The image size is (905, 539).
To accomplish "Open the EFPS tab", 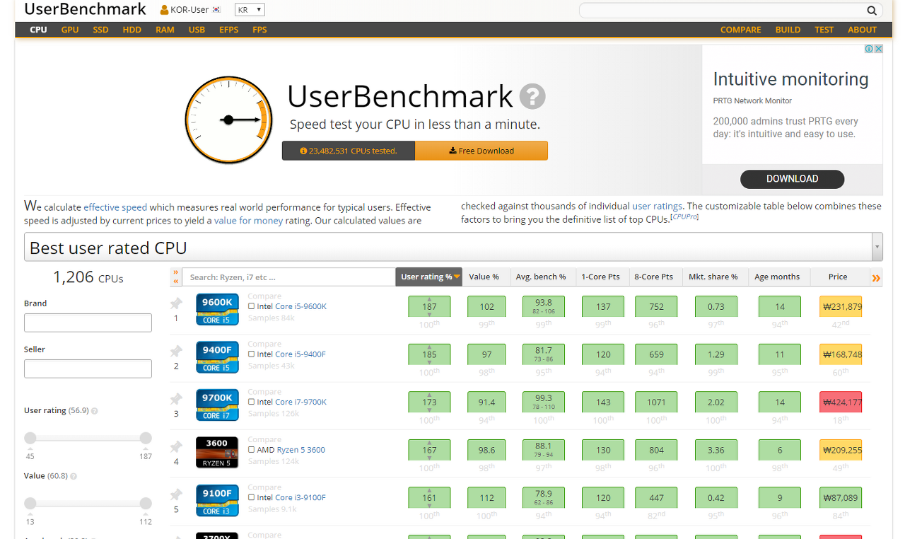I will [228, 30].
